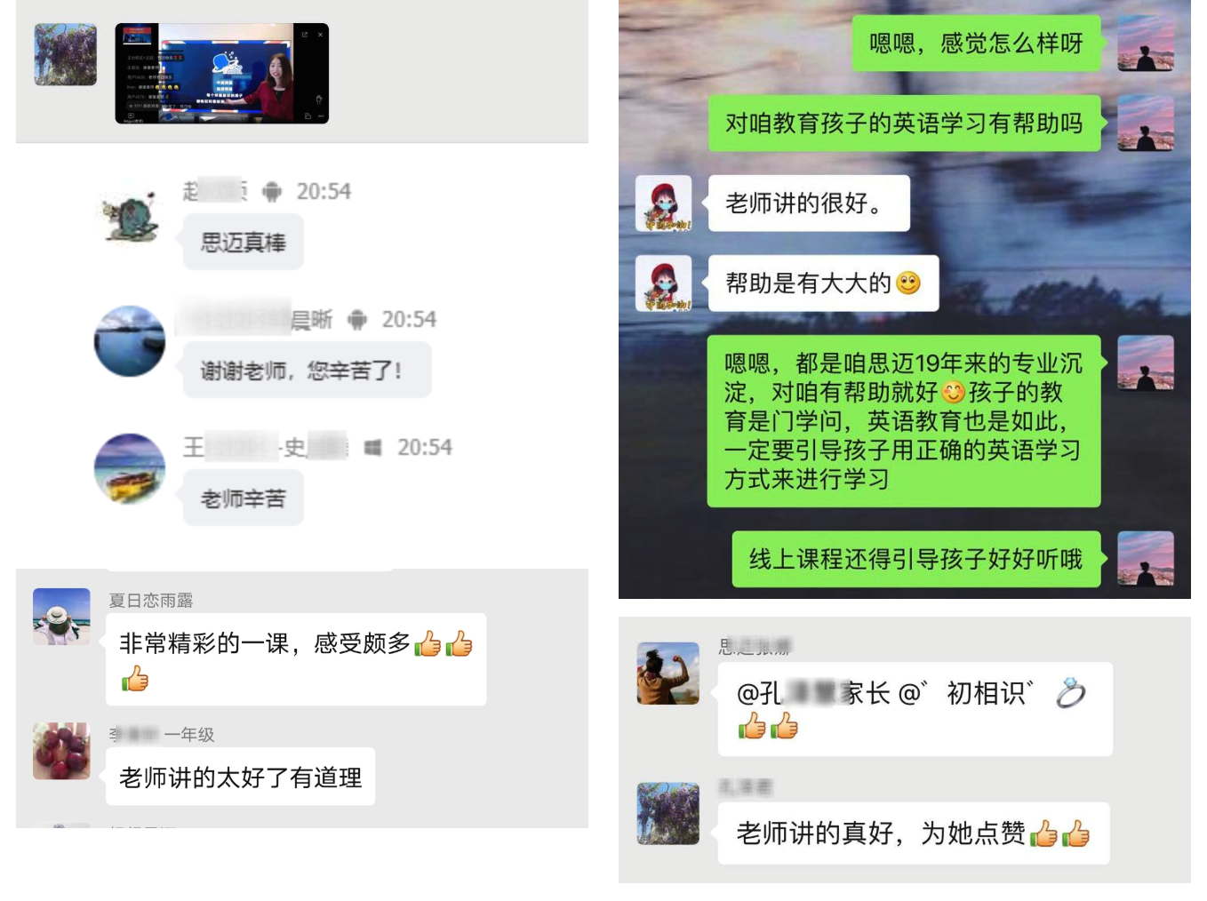1207x901 pixels.
Task: Open 夏日恋雨露 beach avatar
Action: 61,616
